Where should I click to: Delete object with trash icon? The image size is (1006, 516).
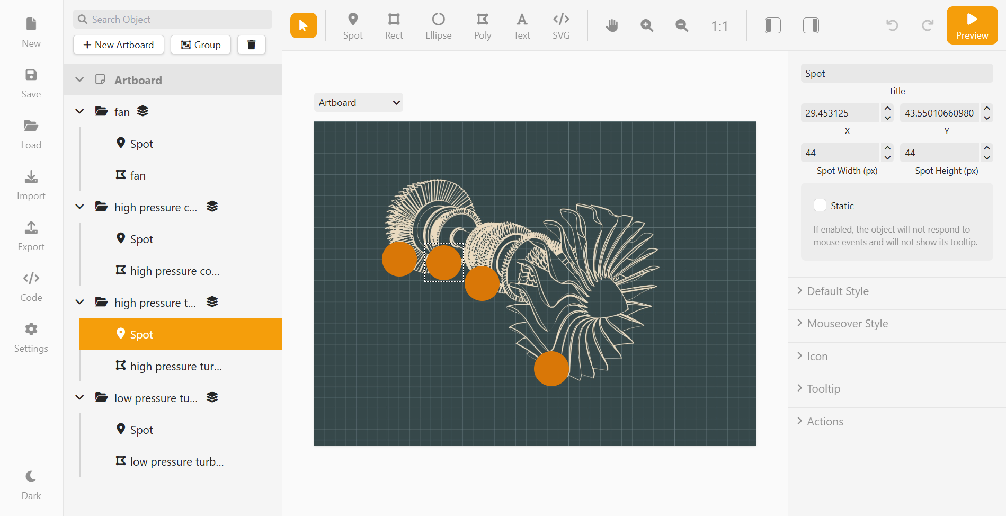coord(252,45)
